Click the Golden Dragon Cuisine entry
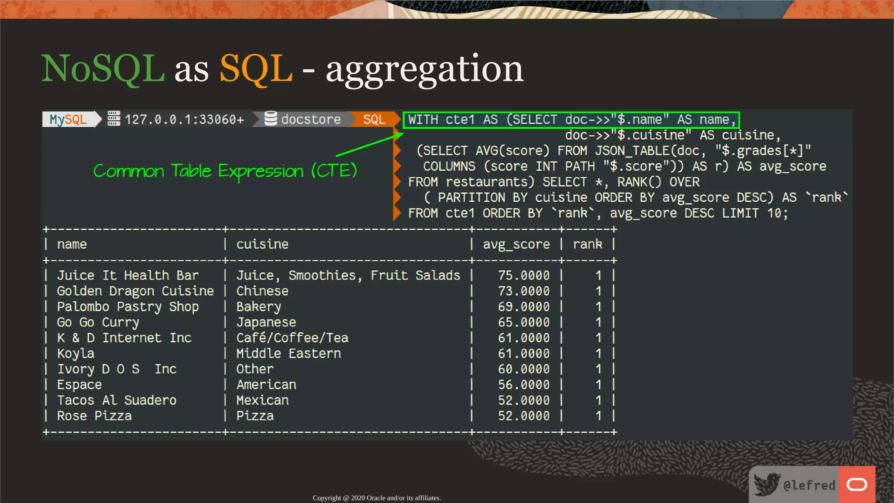 pos(135,291)
